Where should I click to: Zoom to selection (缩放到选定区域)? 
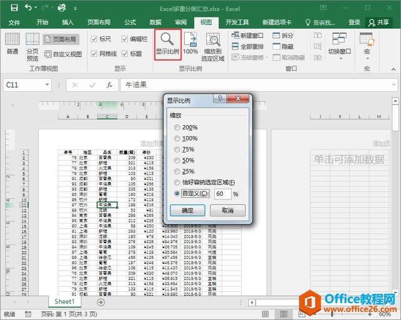point(213,47)
